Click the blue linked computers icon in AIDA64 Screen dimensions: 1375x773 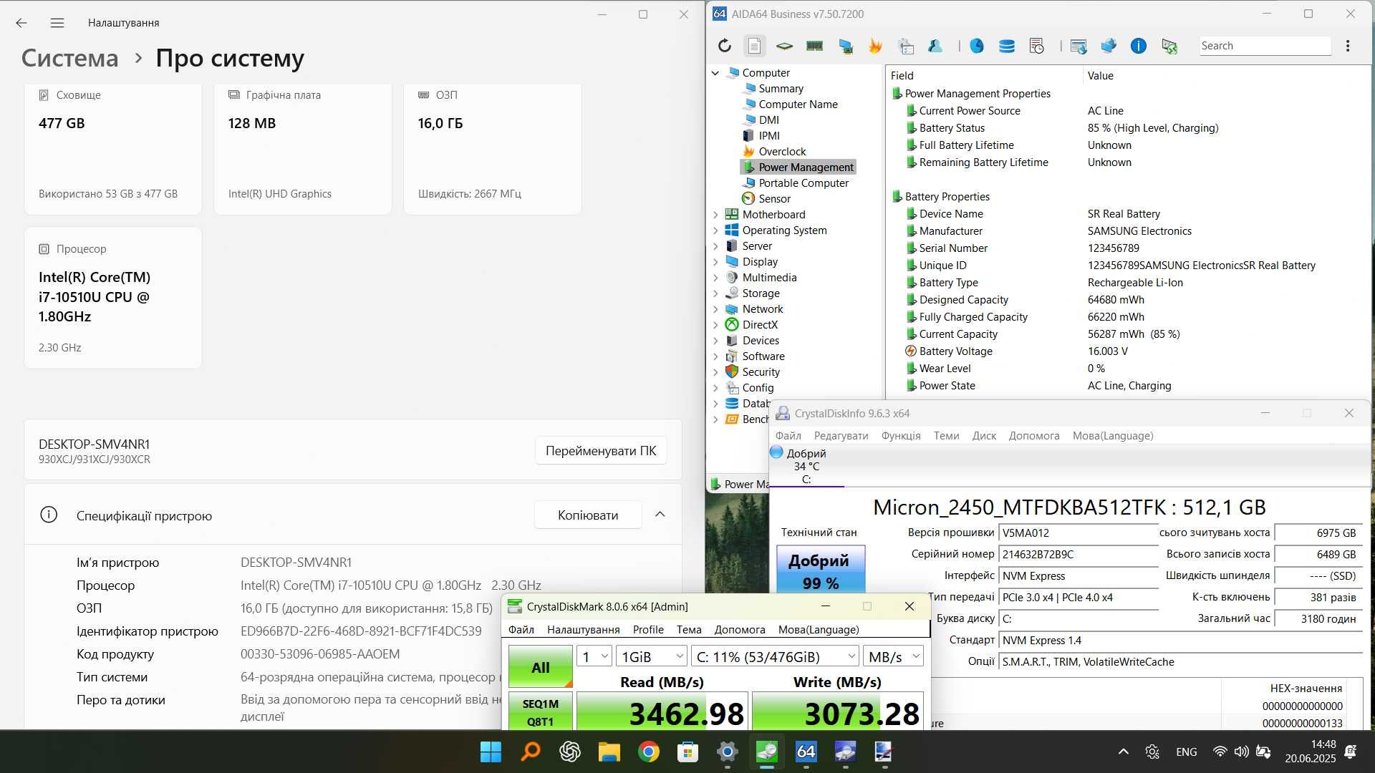point(1109,46)
